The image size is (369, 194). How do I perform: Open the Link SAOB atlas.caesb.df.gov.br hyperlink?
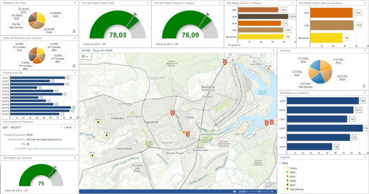(x=51, y=149)
